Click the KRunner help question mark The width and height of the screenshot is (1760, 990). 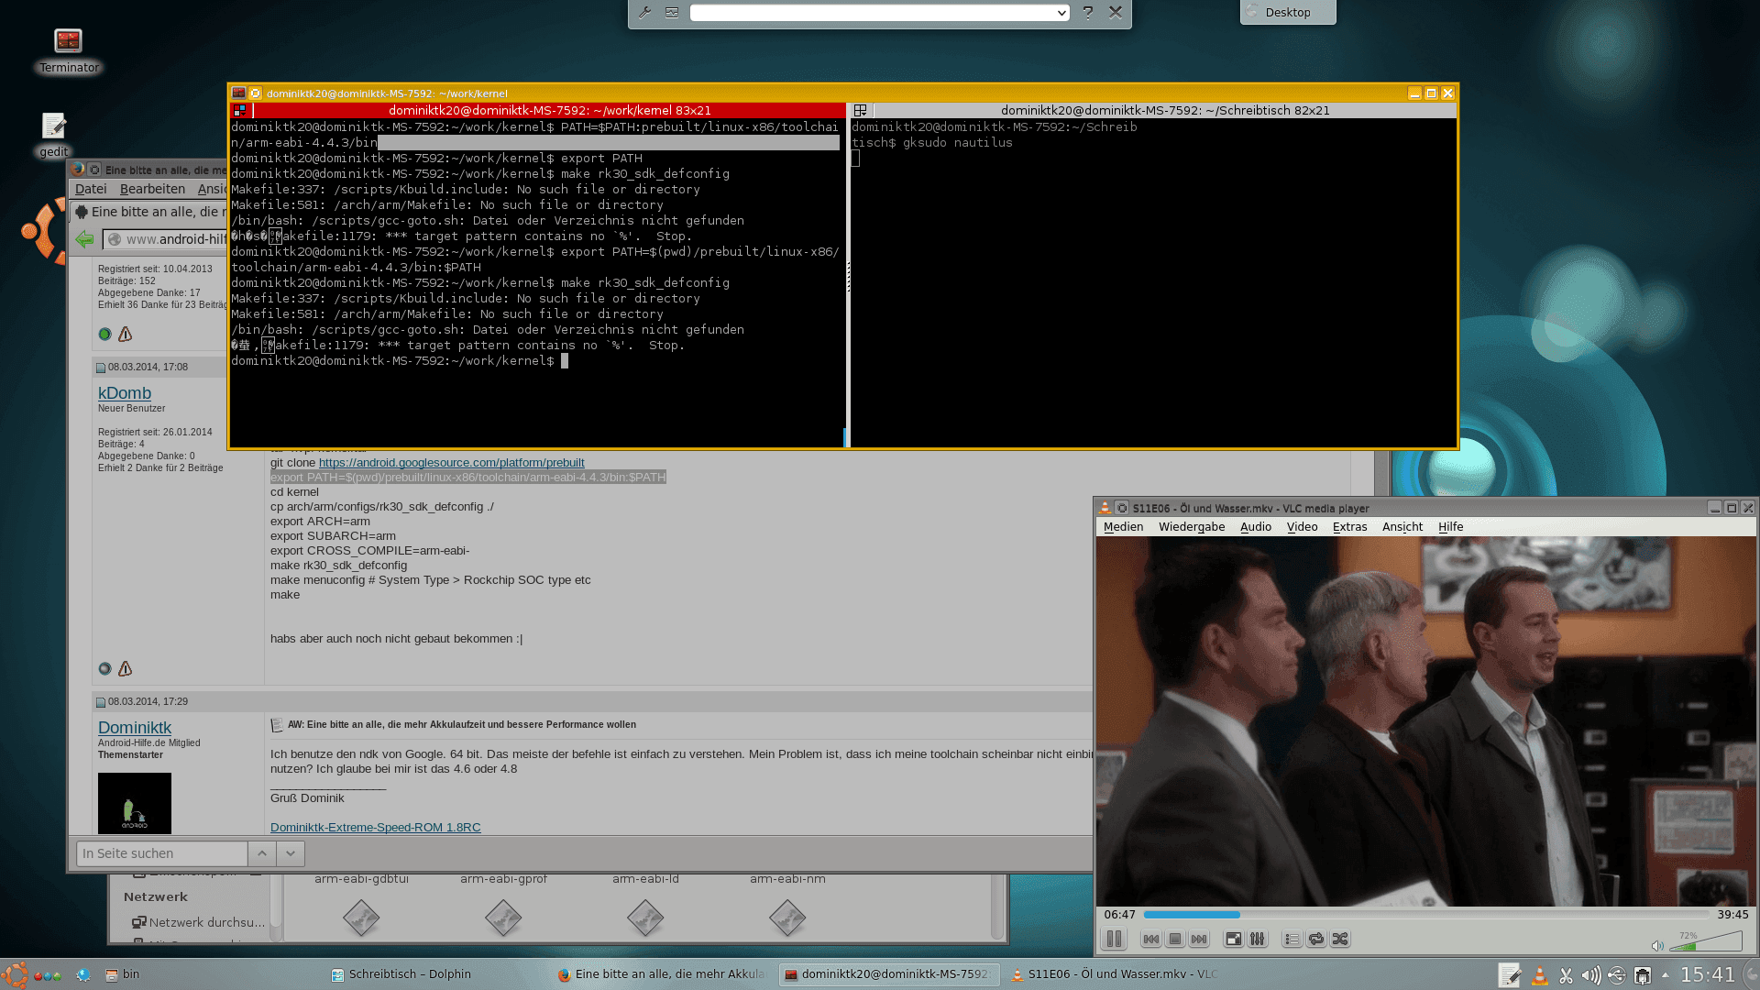pyautogui.click(x=1087, y=13)
